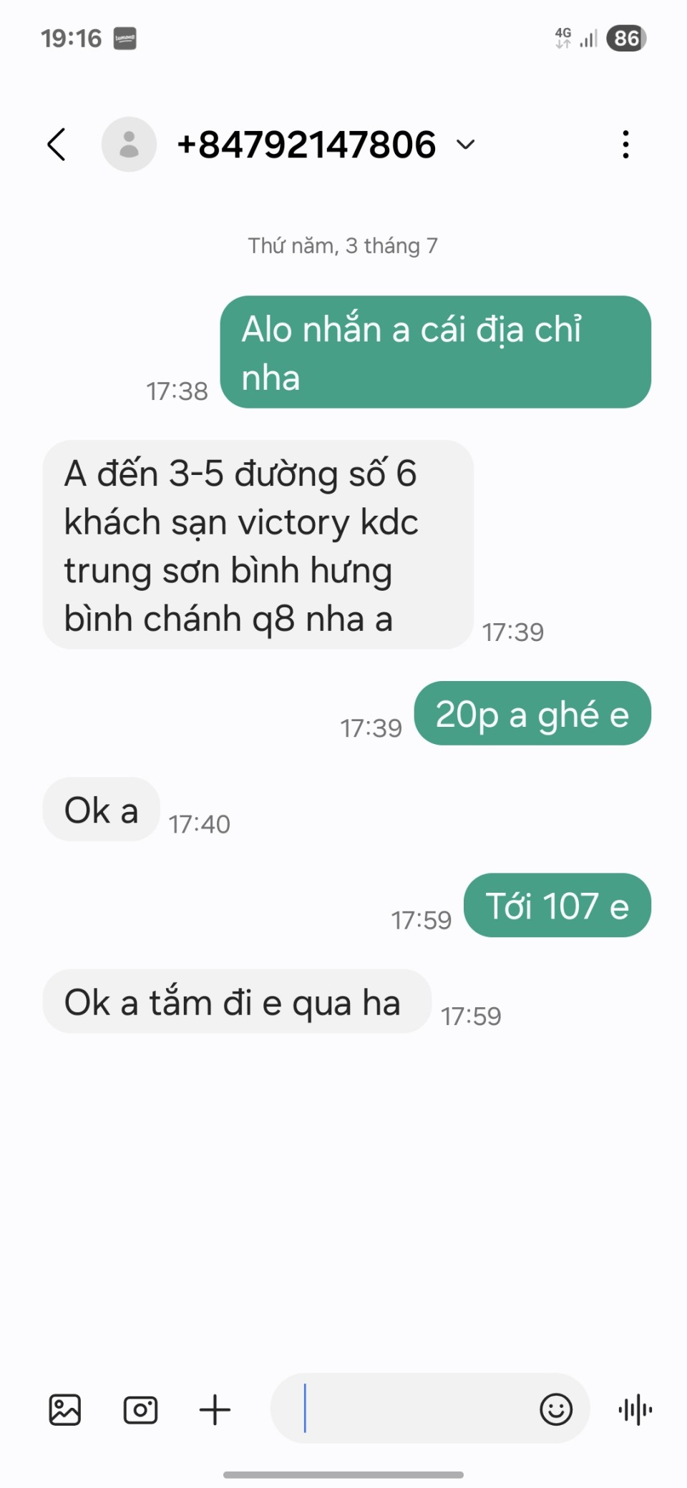The width and height of the screenshot is (687, 1488).
Task: Select the '20p a ghé e' bubble
Action: coord(532,713)
